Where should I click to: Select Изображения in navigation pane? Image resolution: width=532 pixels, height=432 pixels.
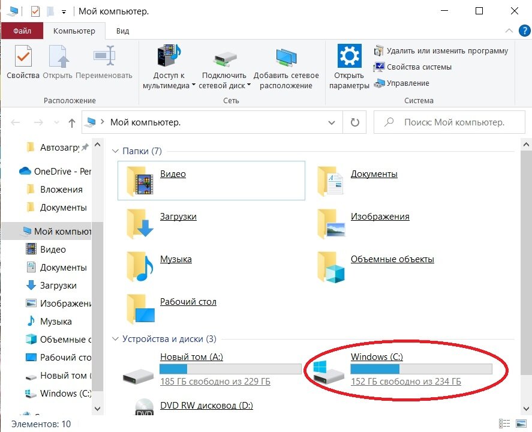click(57, 304)
